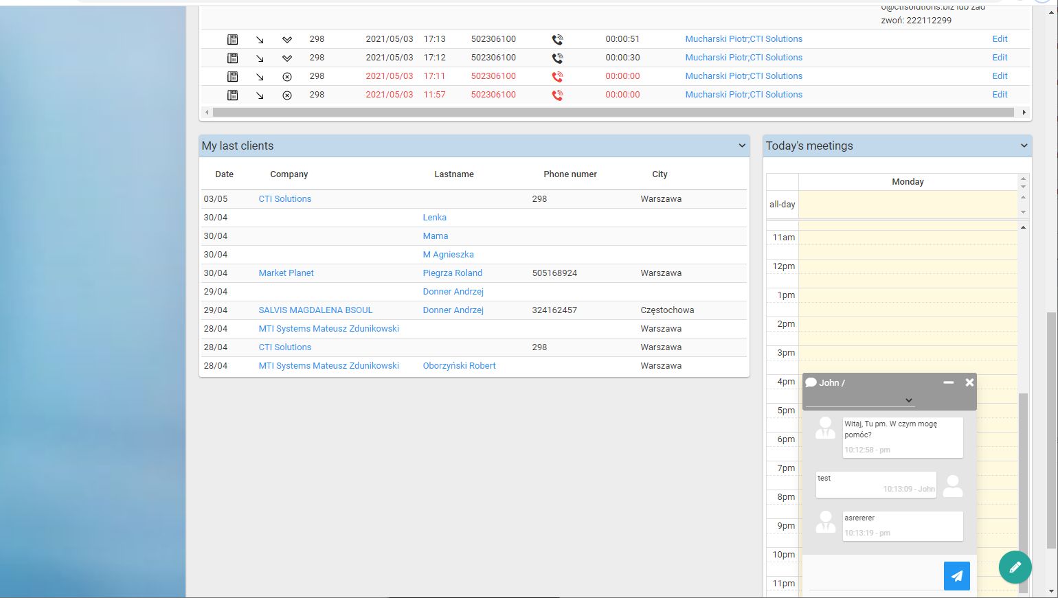The width and height of the screenshot is (1058, 598).
Task: Click the Phone numer column header
Action: tap(570, 174)
